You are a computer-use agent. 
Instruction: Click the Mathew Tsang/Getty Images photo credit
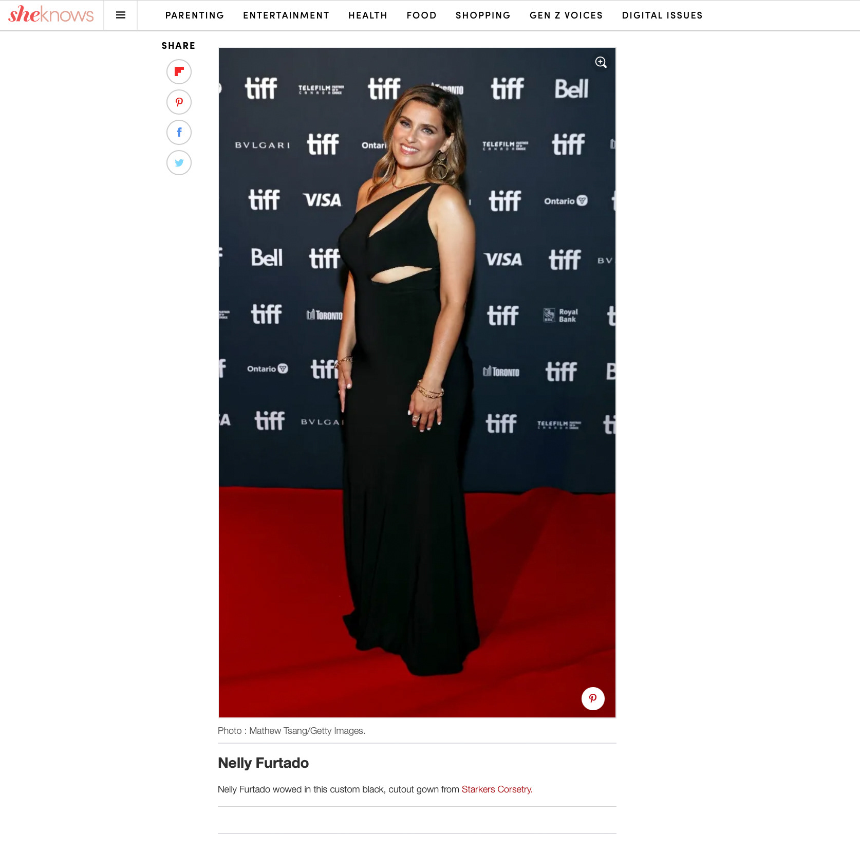click(x=307, y=731)
